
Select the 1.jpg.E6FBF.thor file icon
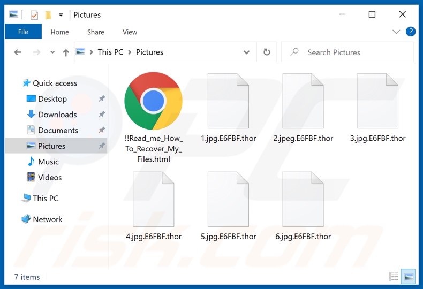pyautogui.click(x=228, y=101)
